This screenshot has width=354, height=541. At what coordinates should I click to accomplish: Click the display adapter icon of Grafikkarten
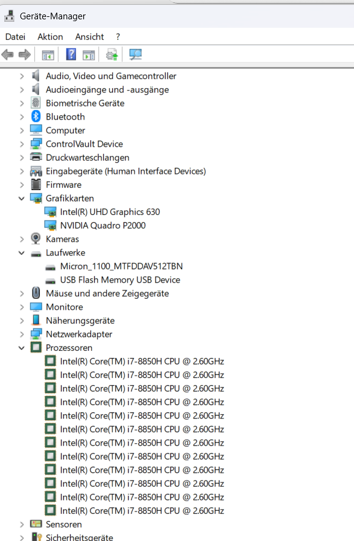36,199
